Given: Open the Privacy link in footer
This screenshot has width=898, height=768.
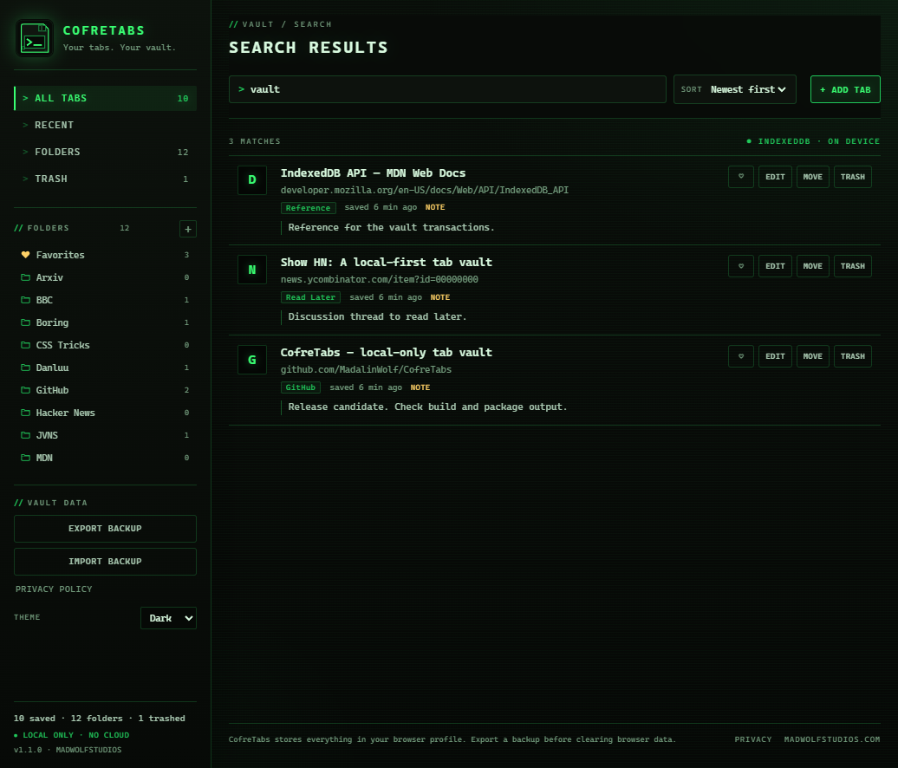Looking at the screenshot, I should point(753,739).
